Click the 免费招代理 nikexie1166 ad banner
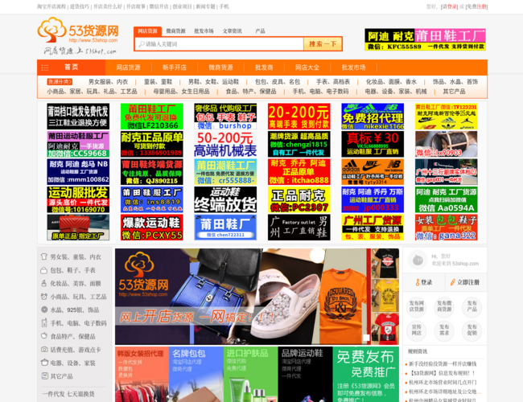This screenshot has width=523, height=402. [373, 117]
